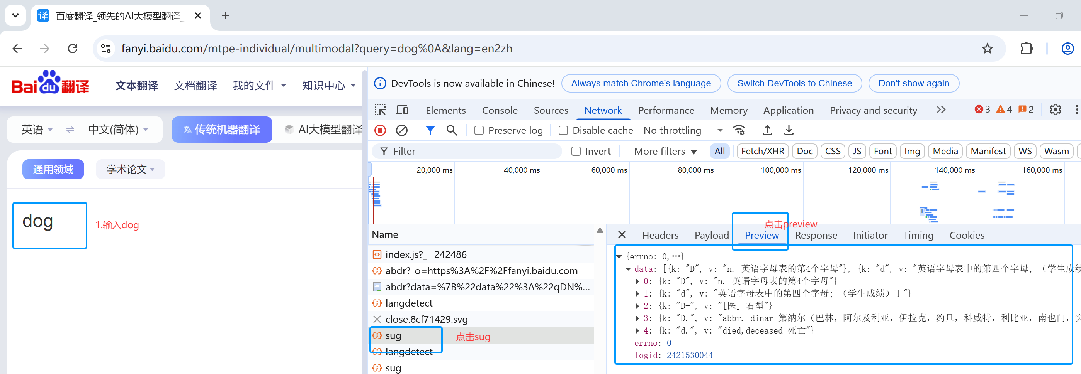Open the More filters dropdown
This screenshot has width=1081, height=374.
click(665, 151)
